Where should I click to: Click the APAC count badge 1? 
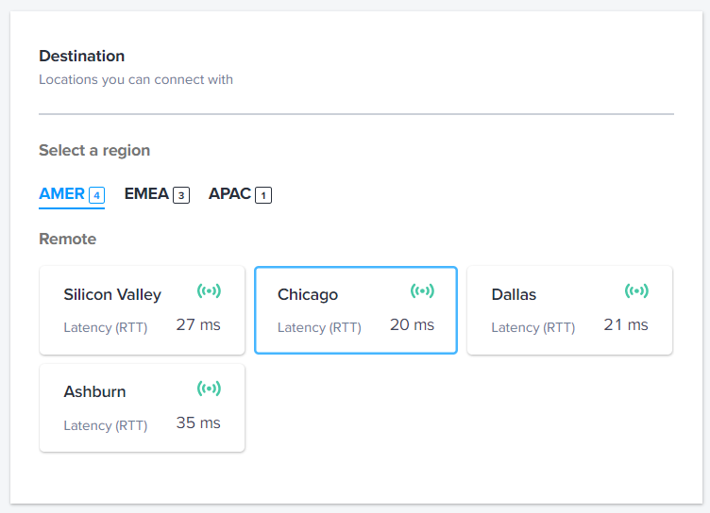(x=263, y=195)
